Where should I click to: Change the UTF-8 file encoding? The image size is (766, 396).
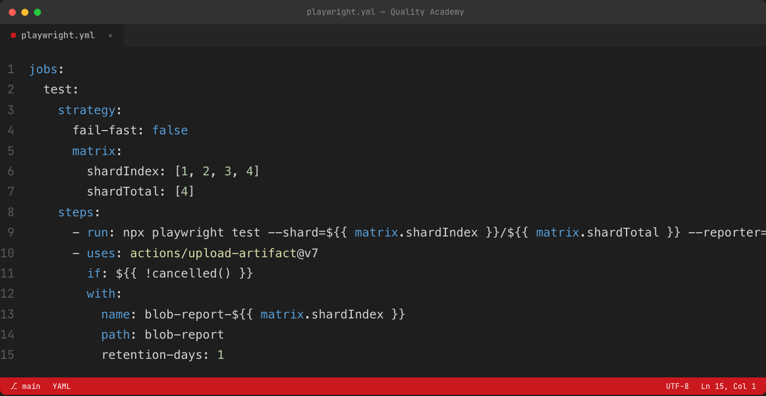pos(677,386)
